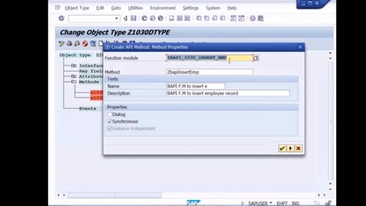Screen dimensions: 366x206
Task: Tick the Dialog checkbox
Action: click(109, 114)
